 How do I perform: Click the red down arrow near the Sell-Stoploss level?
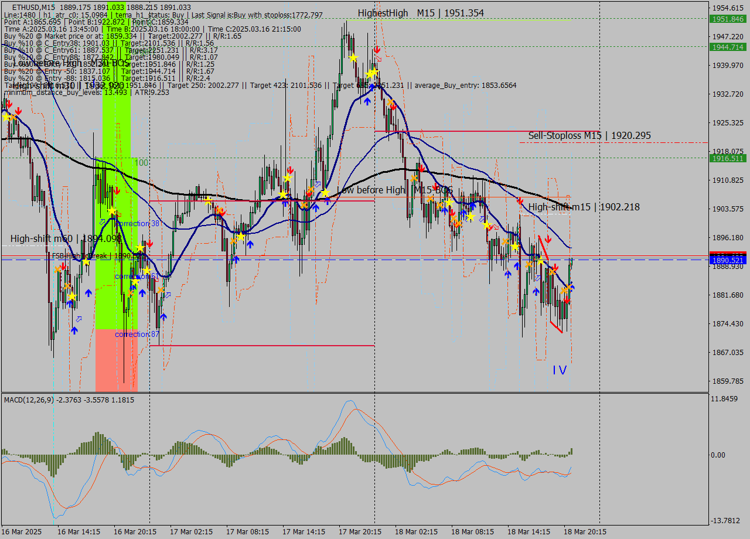(393, 107)
